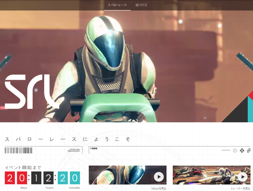Viewport: 253px width, 191px height.
Task: Open the スパローレース tab
Action: click(x=117, y=5)
